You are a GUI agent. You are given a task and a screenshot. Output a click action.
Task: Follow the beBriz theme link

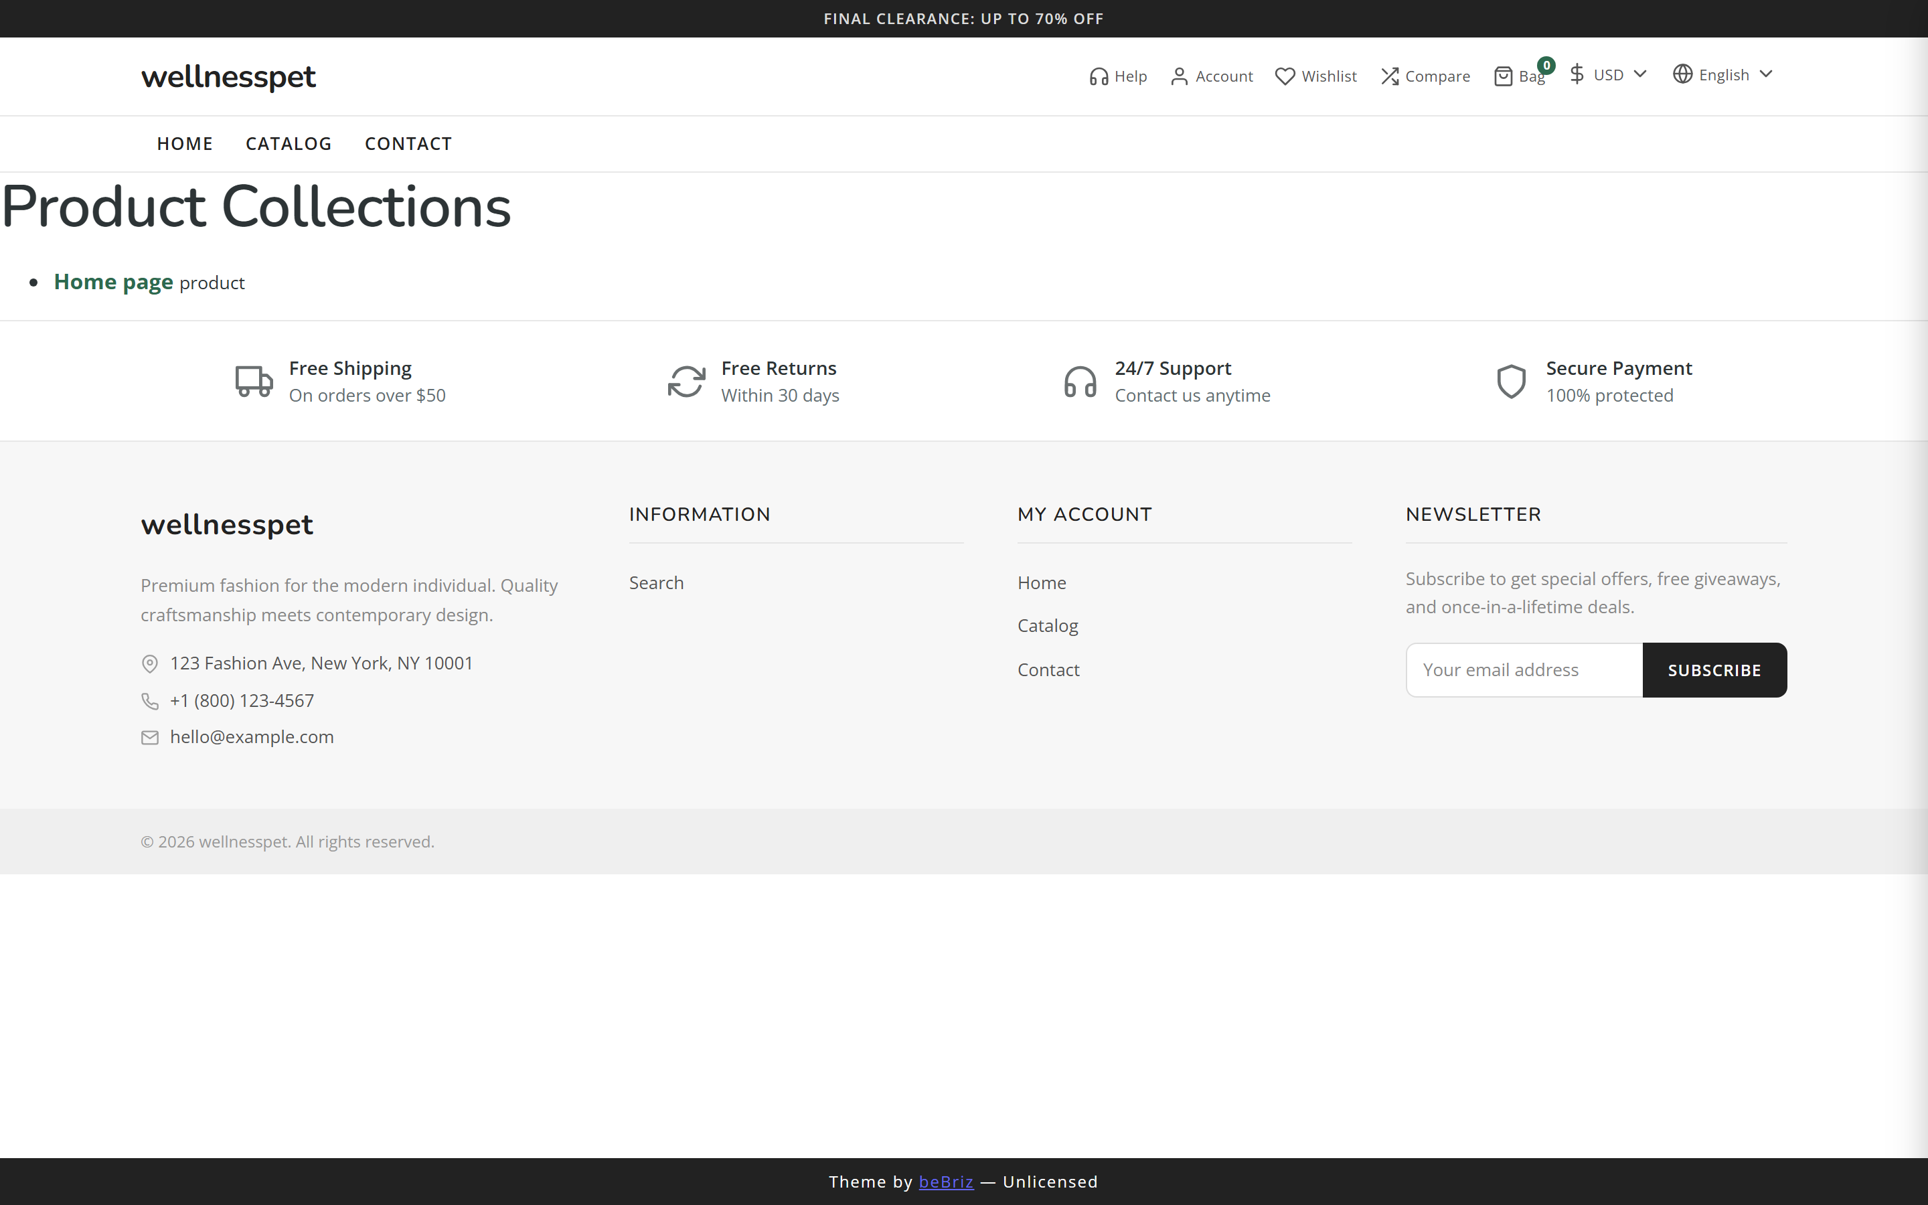coord(946,1182)
